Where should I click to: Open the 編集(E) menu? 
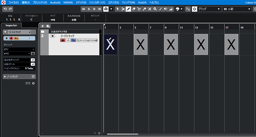[x=26, y=3]
